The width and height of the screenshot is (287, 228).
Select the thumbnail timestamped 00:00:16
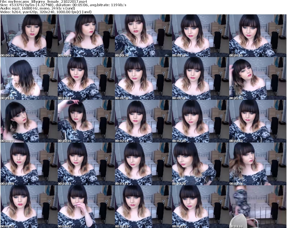[29, 36]
